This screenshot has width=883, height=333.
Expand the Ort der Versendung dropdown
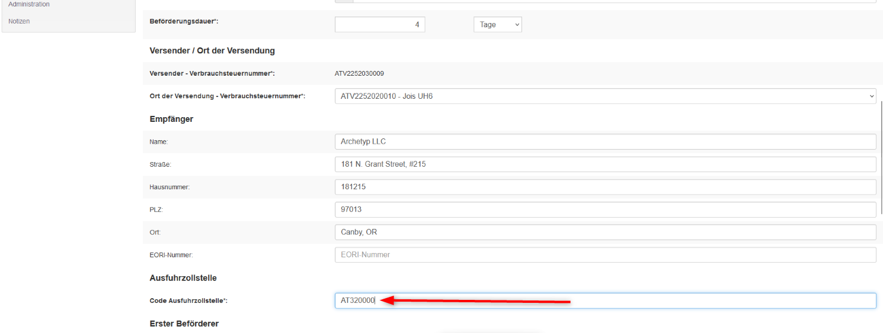click(605, 96)
